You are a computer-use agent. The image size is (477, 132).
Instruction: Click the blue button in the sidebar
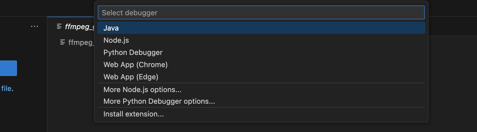[x=8, y=68]
